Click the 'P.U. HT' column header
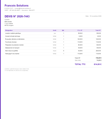Viewport: 106px width, 119px height. (80, 30)
